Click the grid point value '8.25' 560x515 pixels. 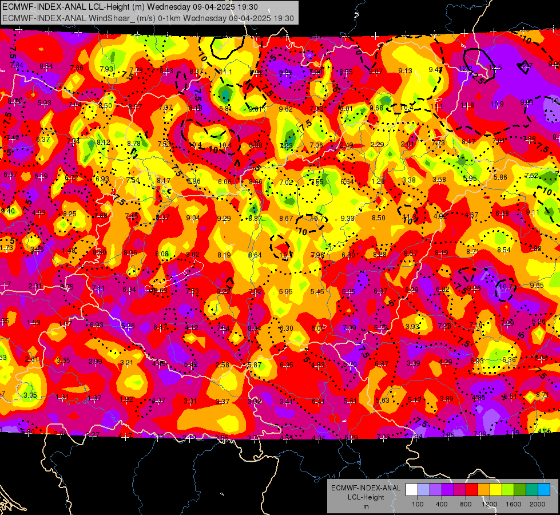(70, 213)
